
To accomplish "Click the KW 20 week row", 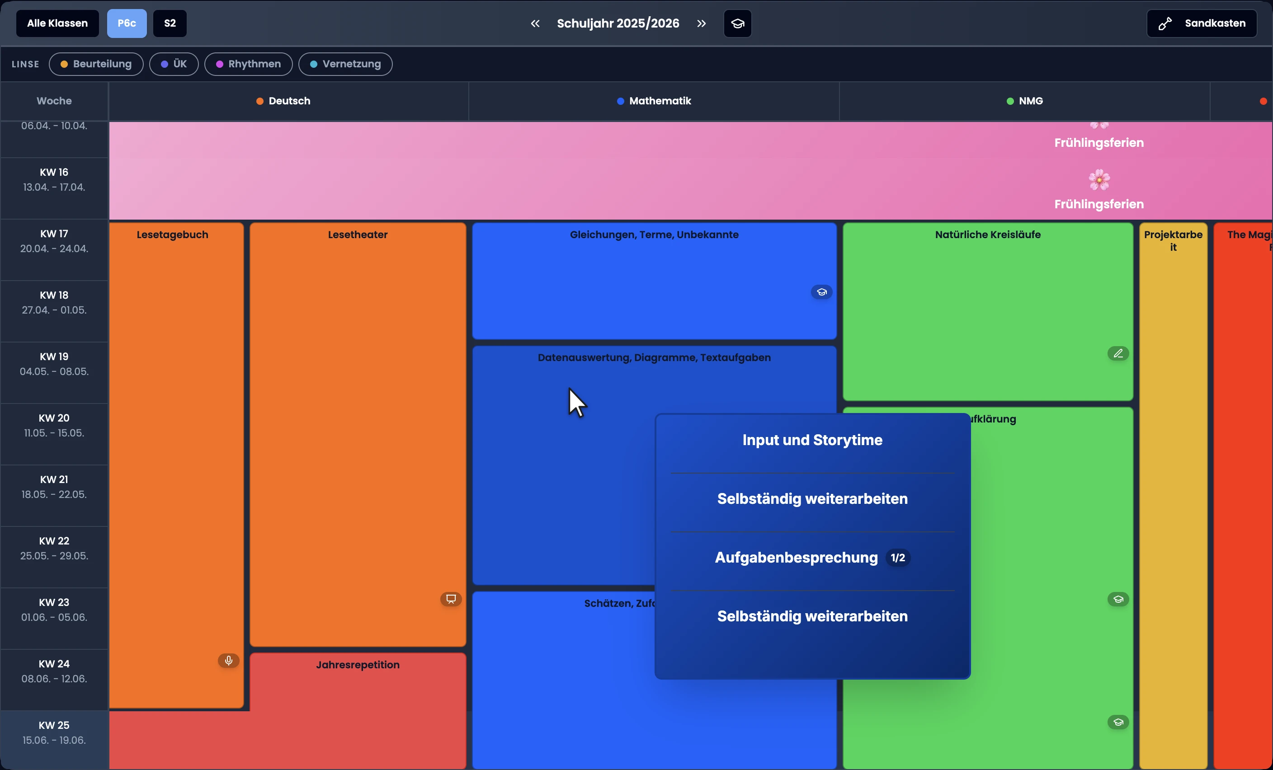I will (54, 434).
